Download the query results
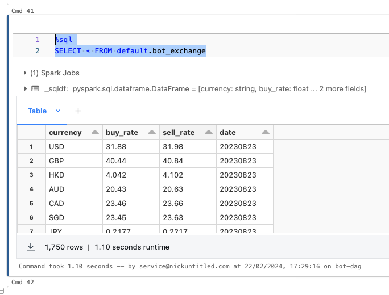Viewport: 389px width, 295px height. [32, 247]
